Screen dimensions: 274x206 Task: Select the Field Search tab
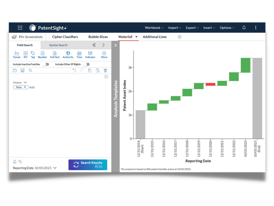click(25, 45)
